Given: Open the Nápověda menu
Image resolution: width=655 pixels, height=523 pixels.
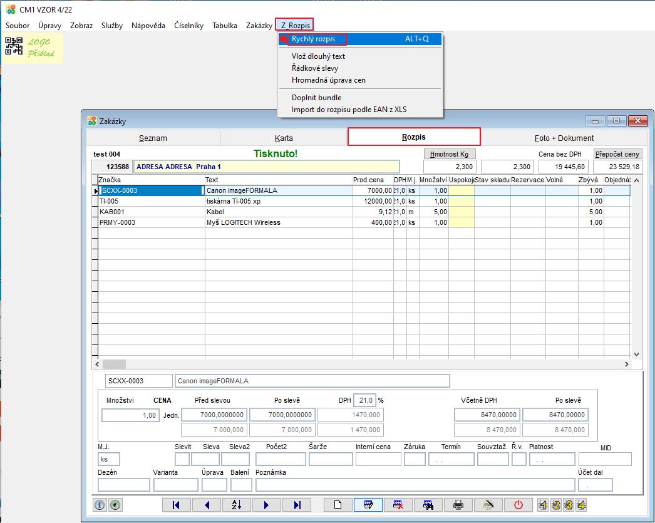Looking at the screenshot, I should pyautogui.click(x=148, y=26).
